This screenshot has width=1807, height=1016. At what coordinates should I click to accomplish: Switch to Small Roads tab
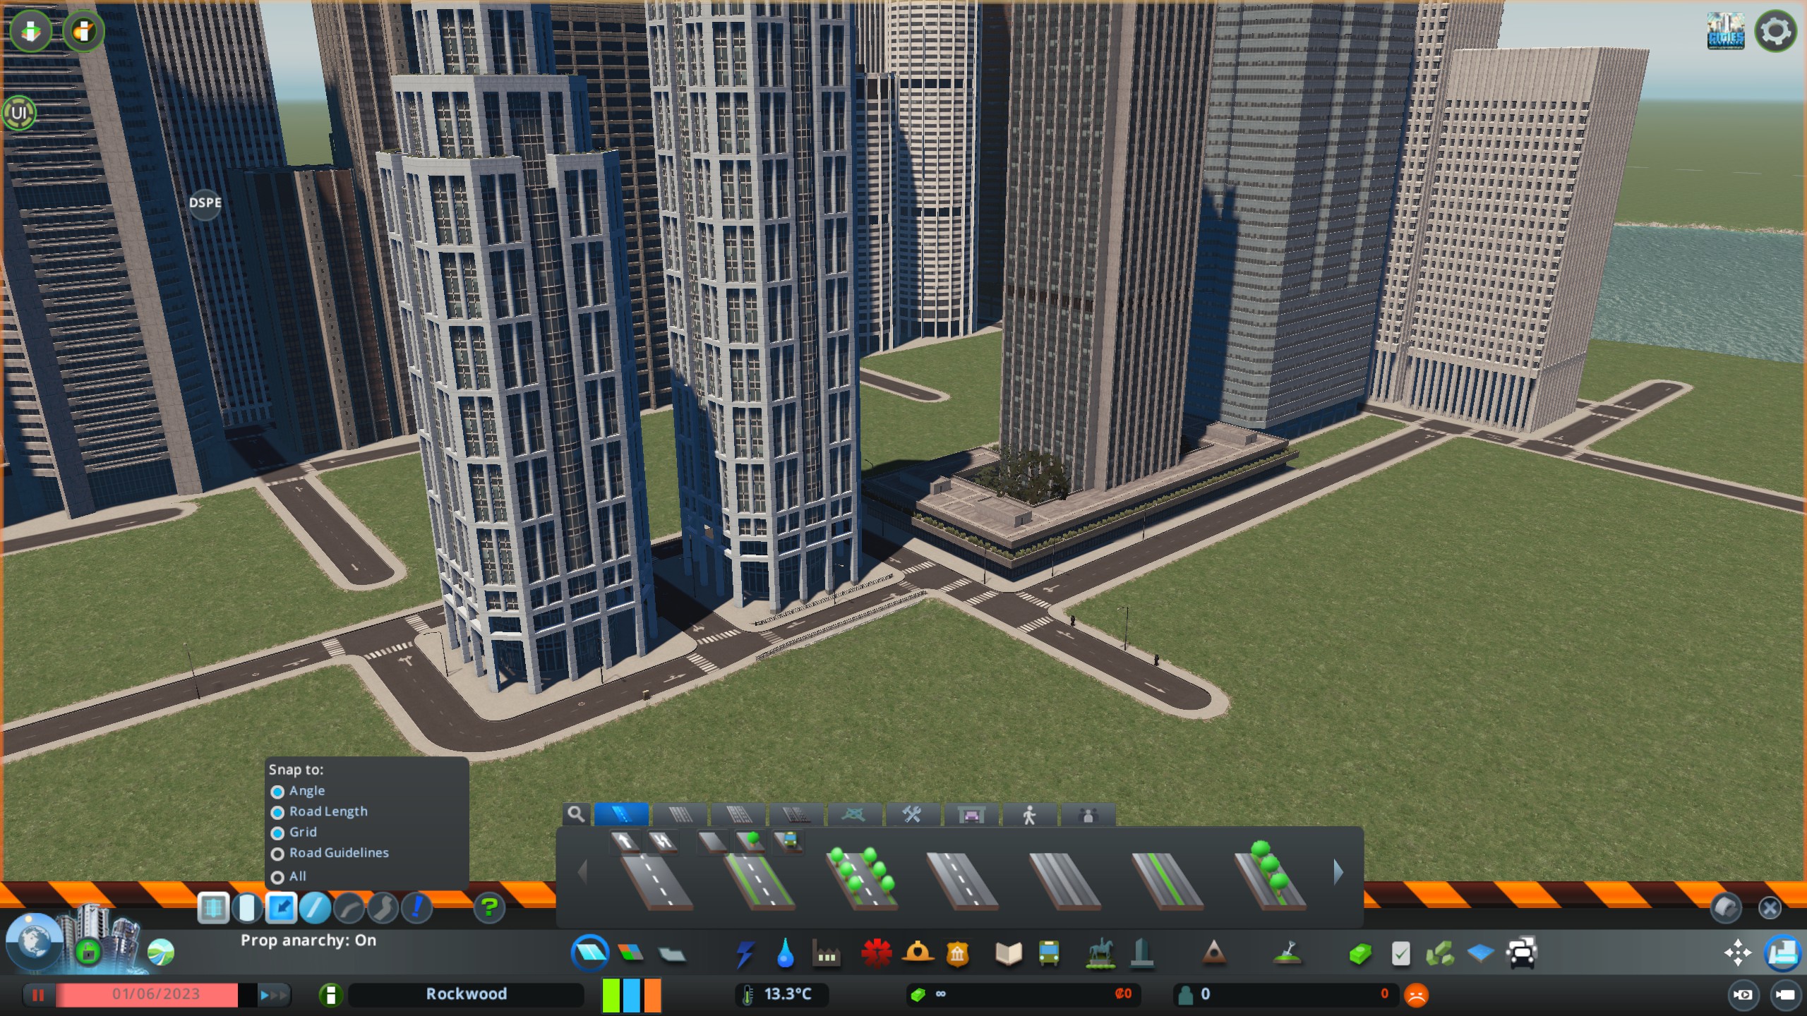(621, 814)
